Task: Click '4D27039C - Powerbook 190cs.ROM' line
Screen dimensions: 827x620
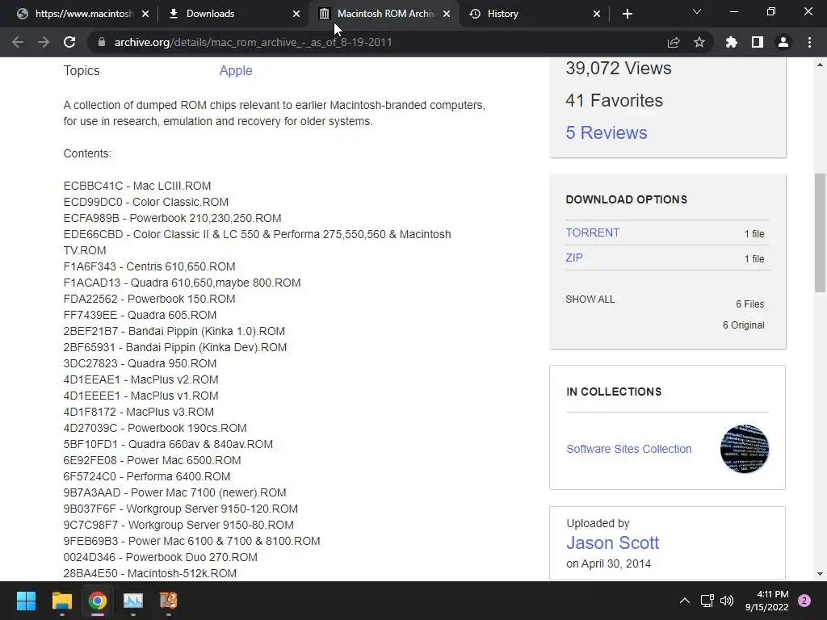Action: tap(155, 428)
